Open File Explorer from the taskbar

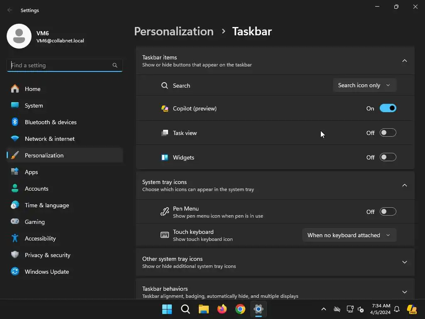pos(203,309)
